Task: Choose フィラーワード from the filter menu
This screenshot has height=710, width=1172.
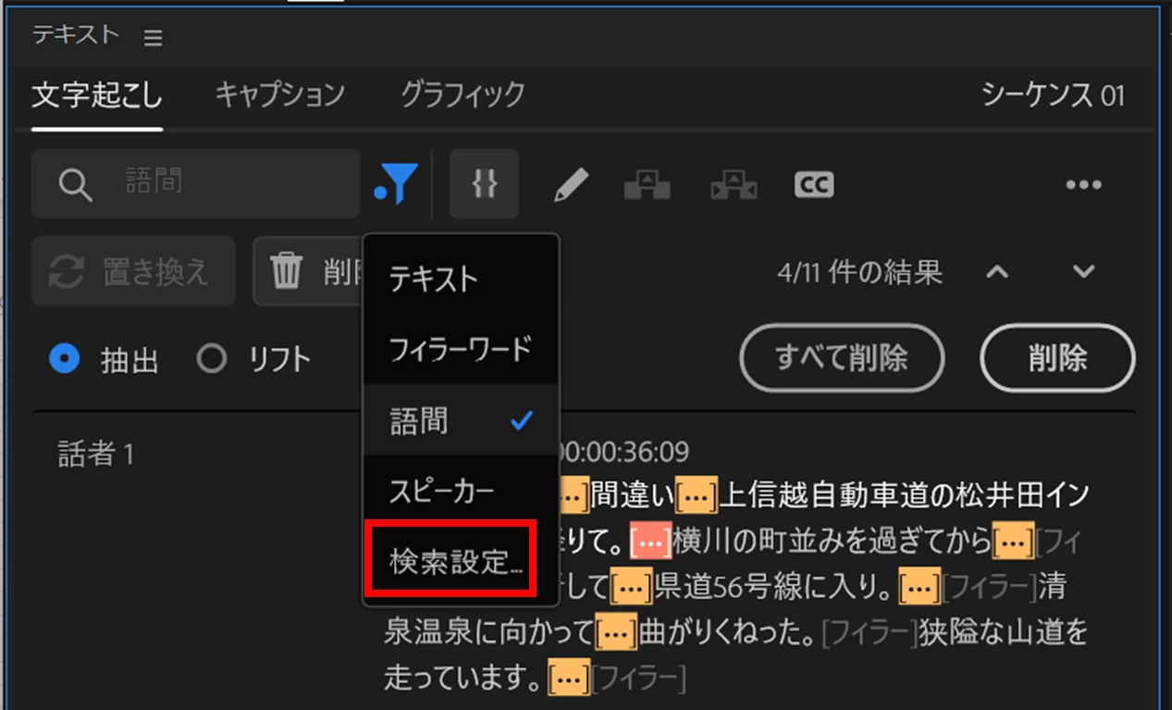Action: click(462, 349)
